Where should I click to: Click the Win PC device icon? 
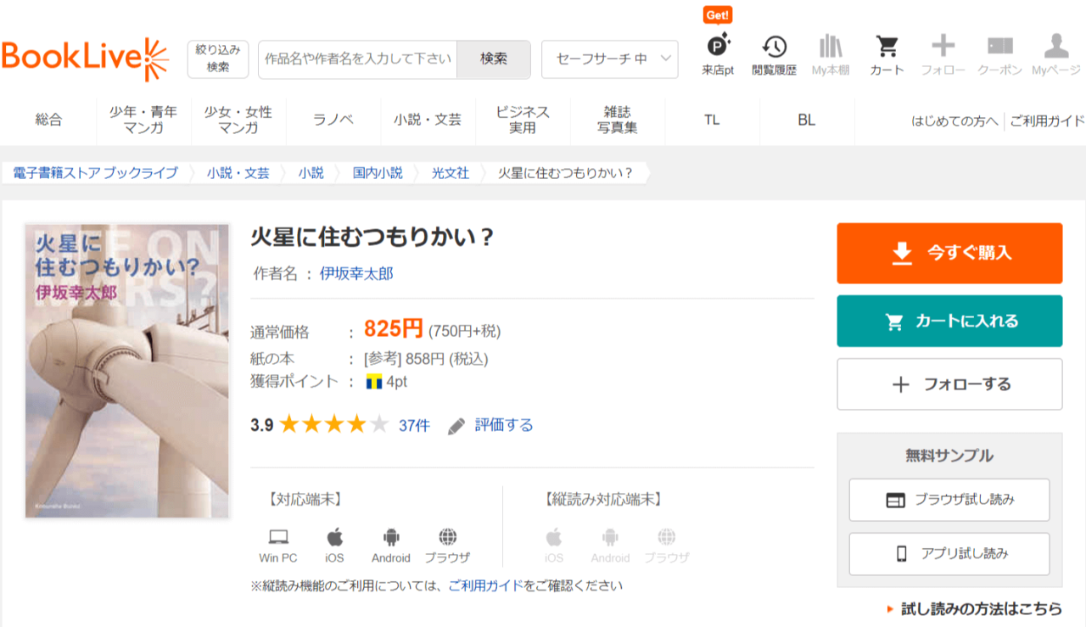tap(278, 536)
